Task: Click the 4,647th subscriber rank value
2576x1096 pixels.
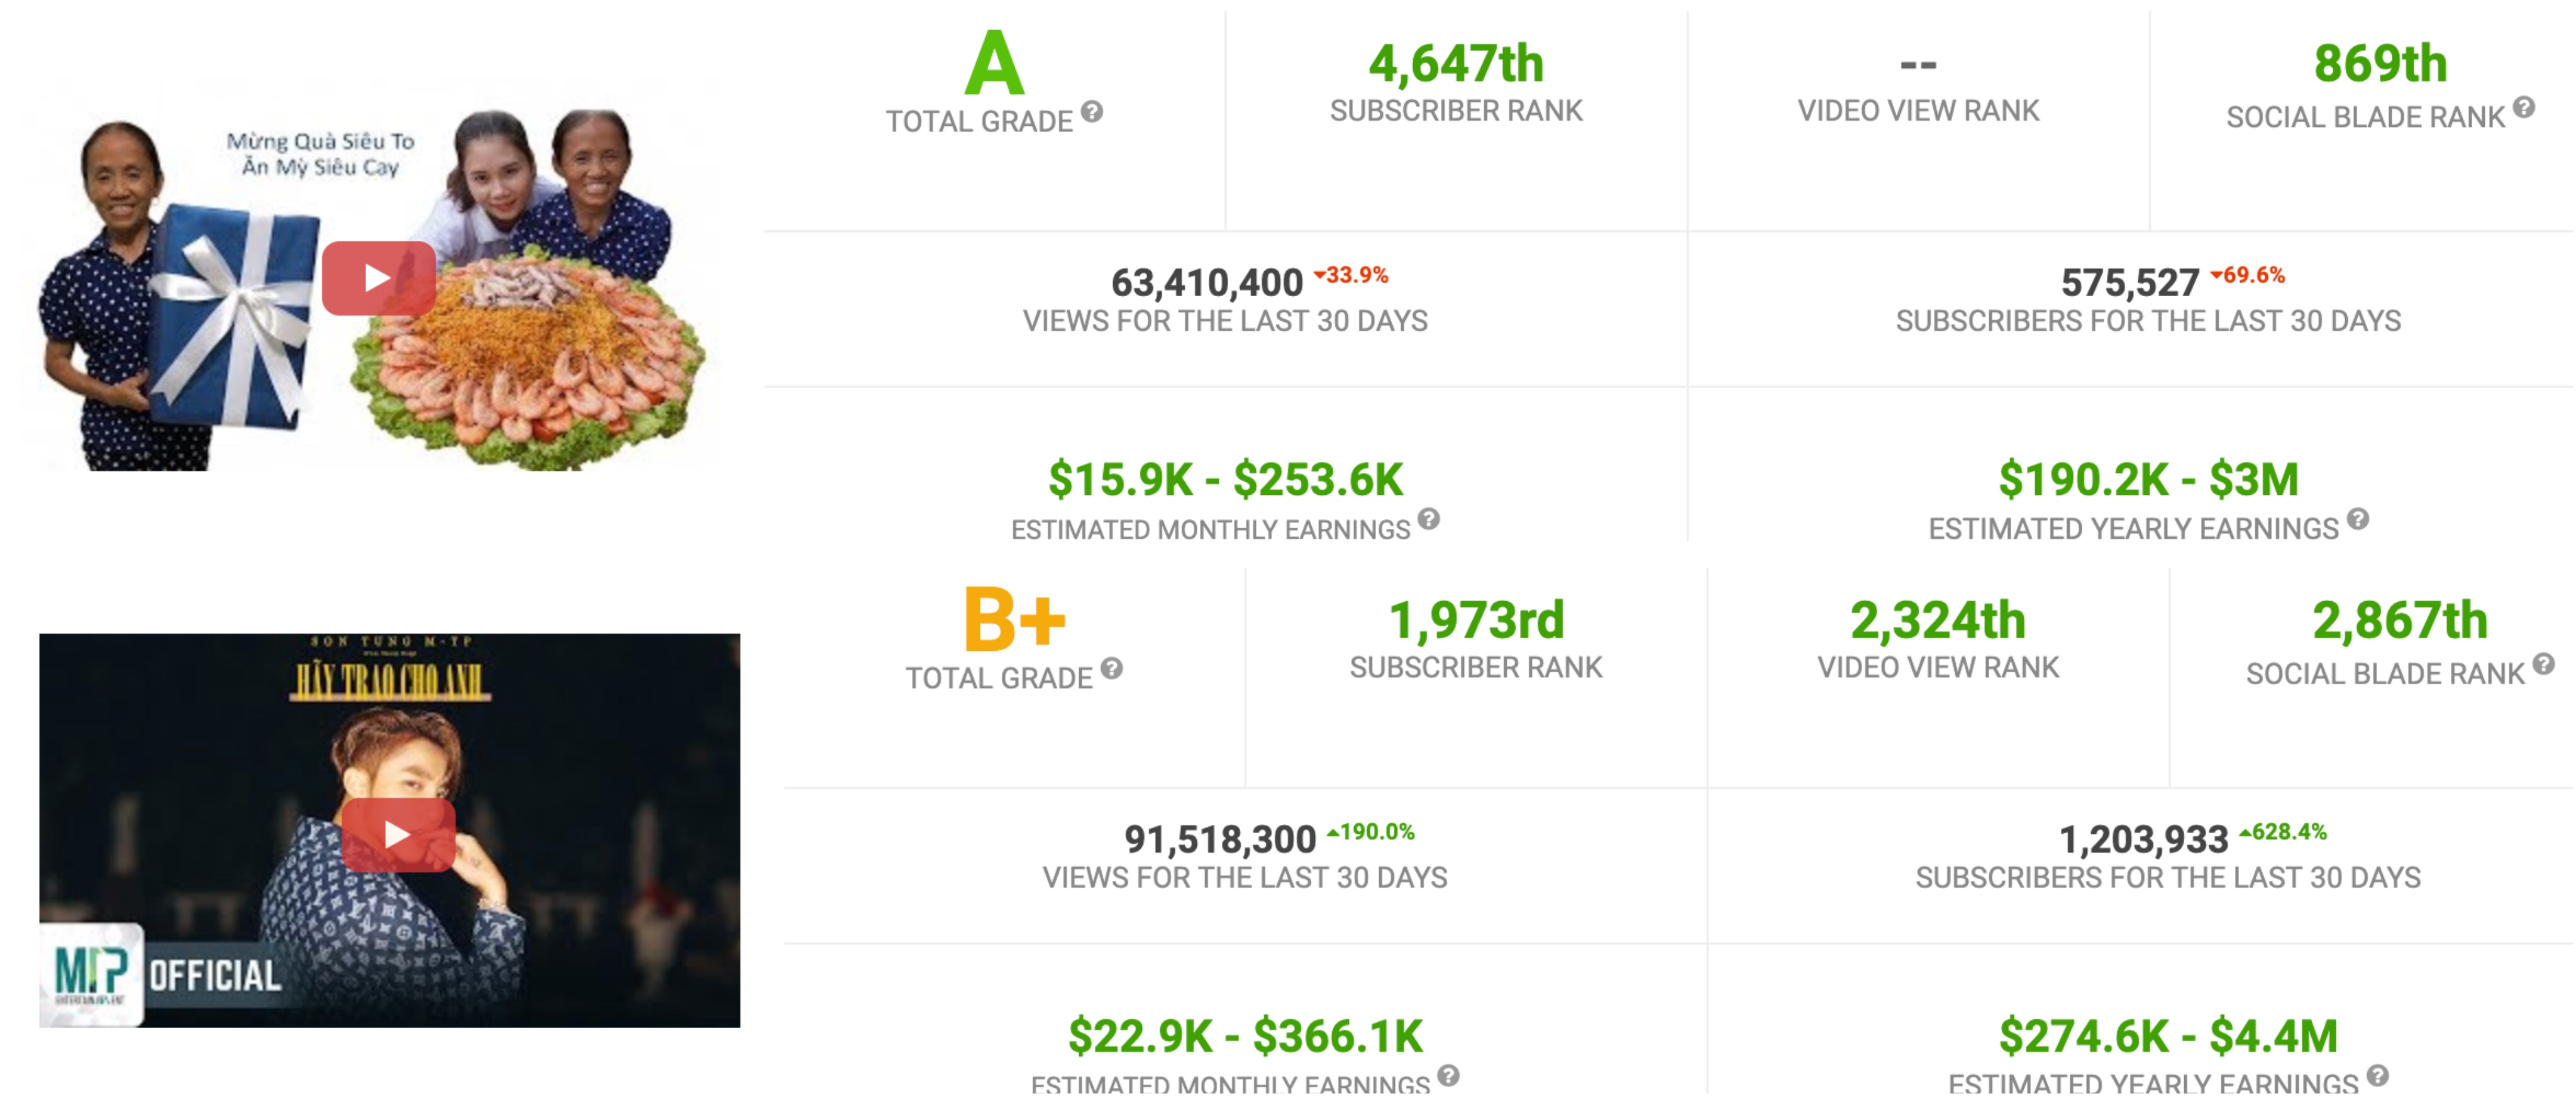Action: (x=1456, y=64)
